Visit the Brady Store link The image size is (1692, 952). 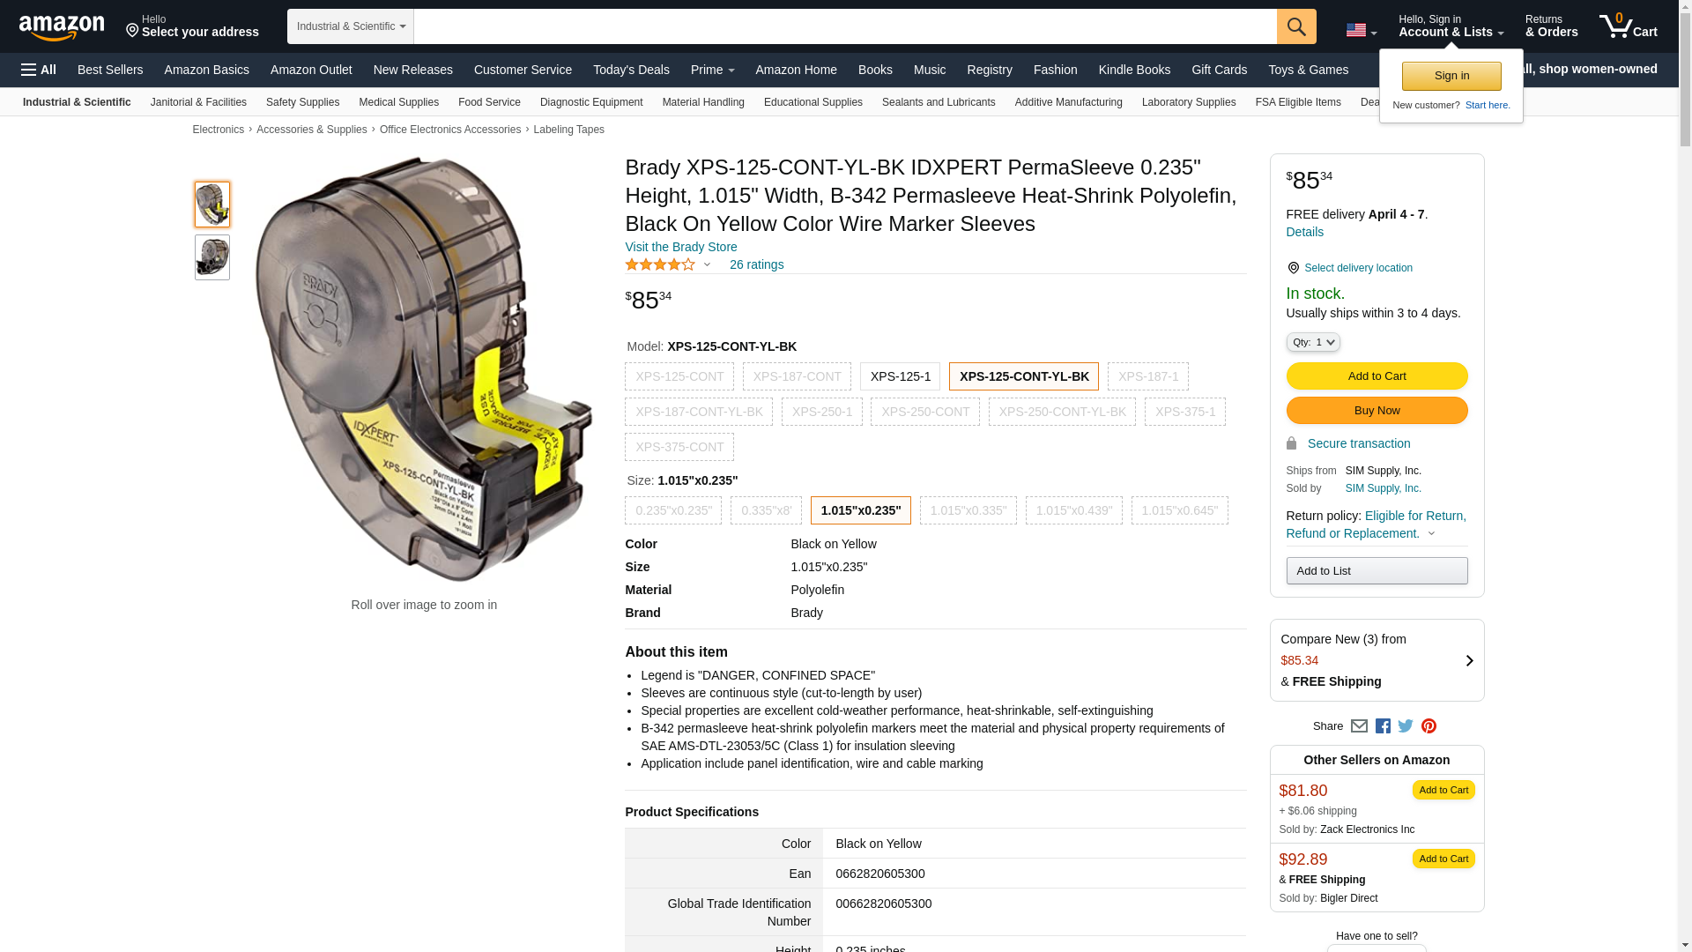[680, 247]
